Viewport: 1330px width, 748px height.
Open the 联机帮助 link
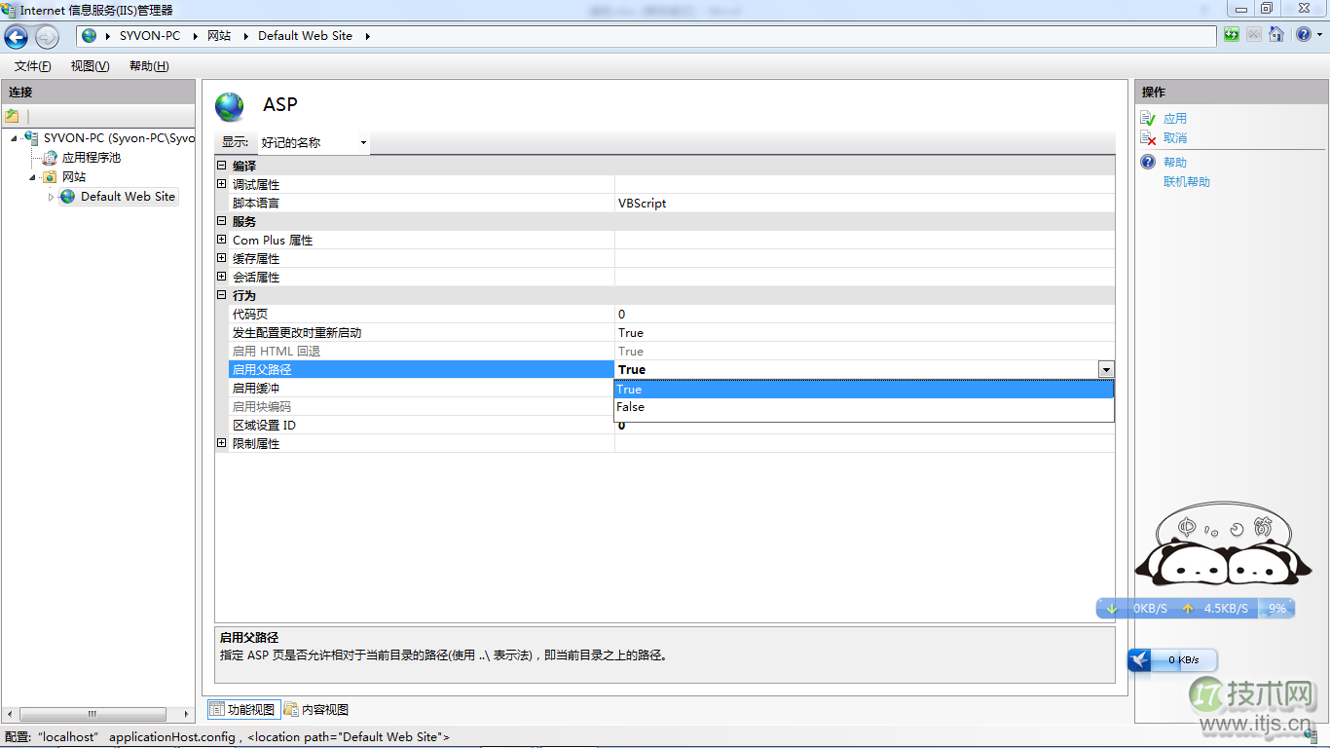[1187, 182]
